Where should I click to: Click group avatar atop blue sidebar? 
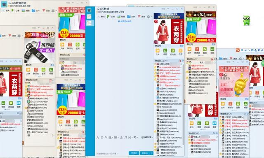89,10
